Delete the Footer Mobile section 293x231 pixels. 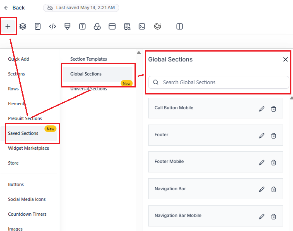coord(274,163)
